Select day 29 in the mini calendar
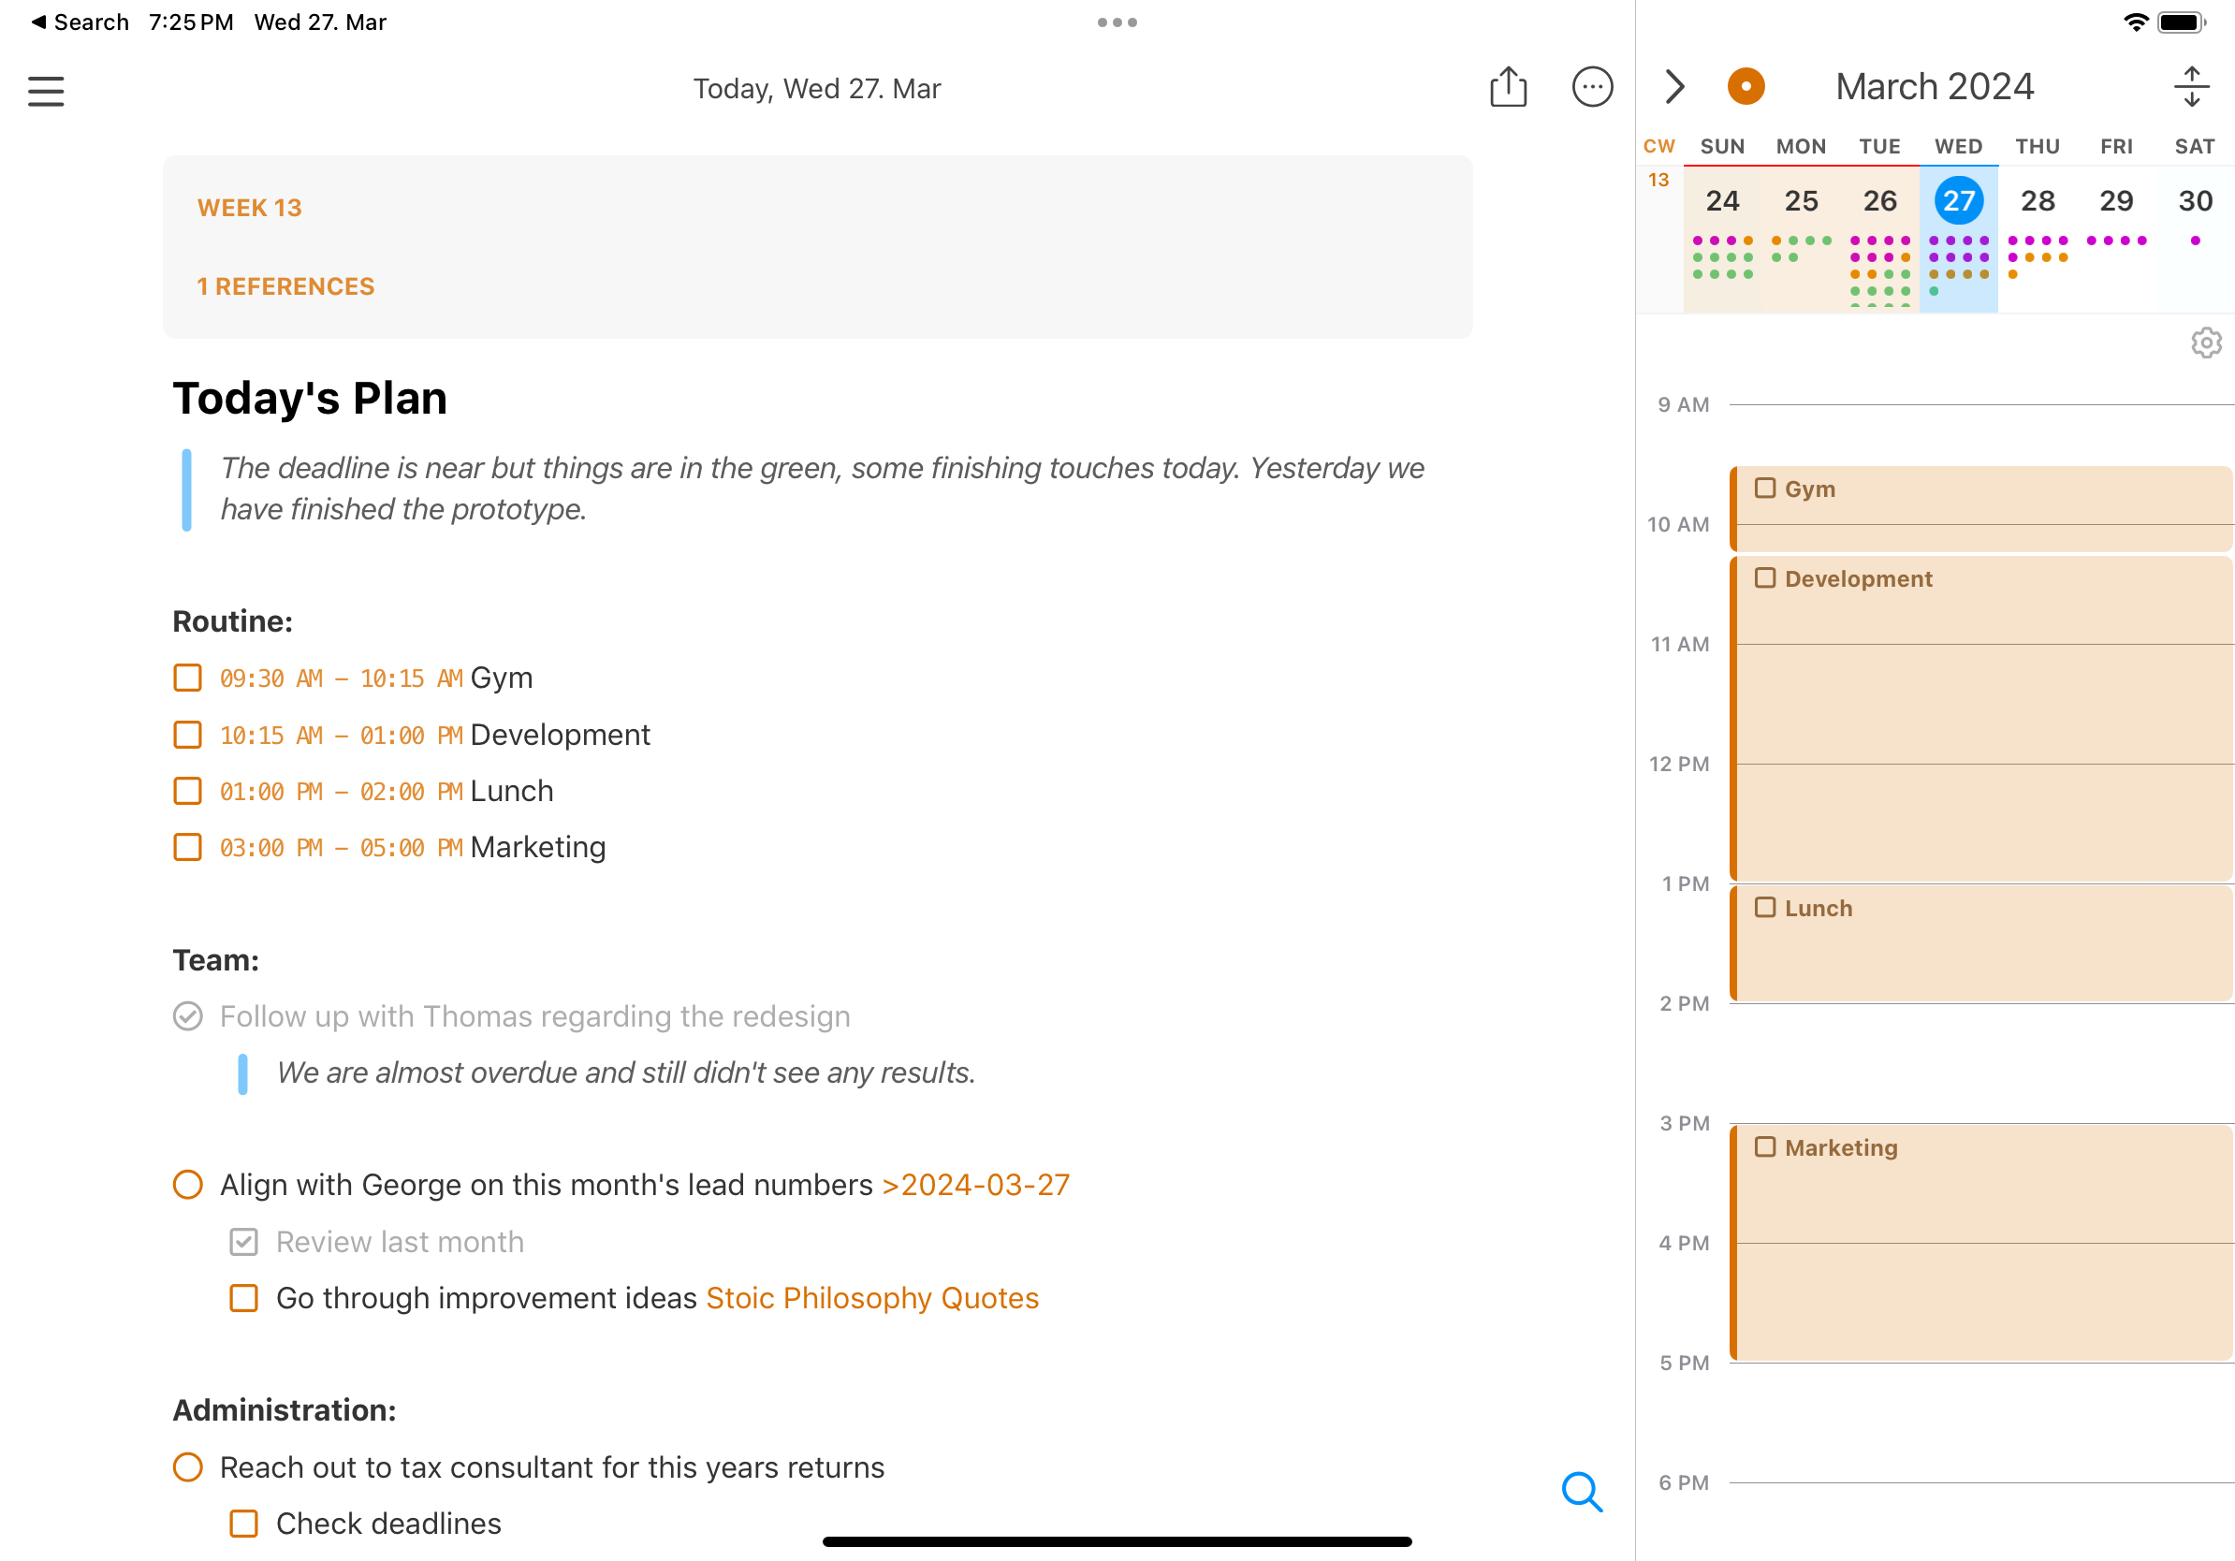The height and width of the screenshot is (1561, 2235). coord(2115,200)
